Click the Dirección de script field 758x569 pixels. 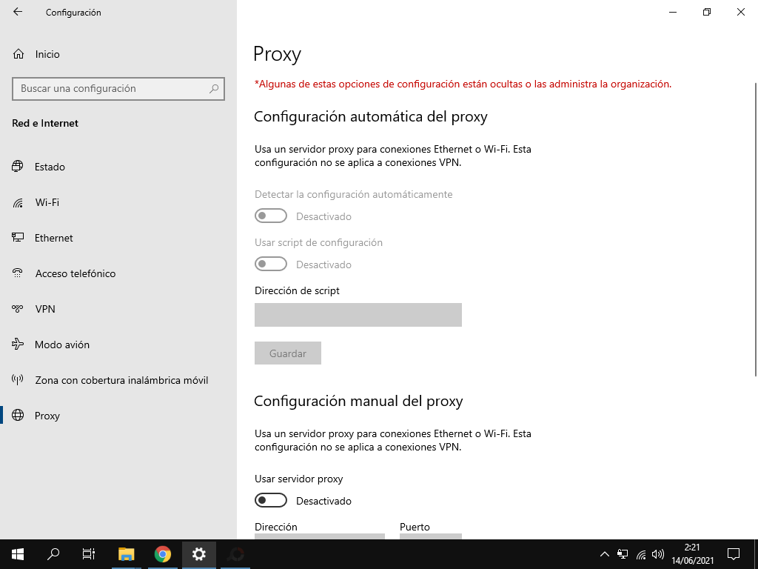358,315
